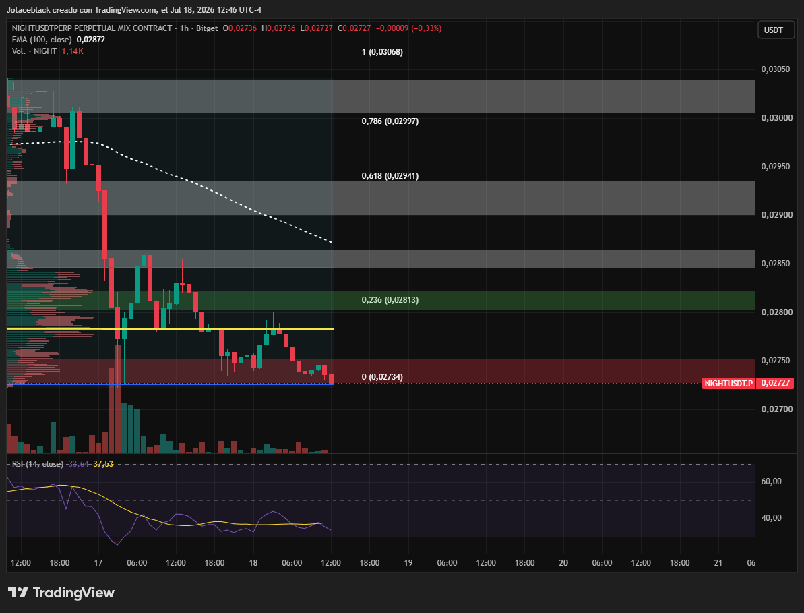Click the time axis label 17
Image resolution: width=804 pixels, height=613 pixels.
98,562
